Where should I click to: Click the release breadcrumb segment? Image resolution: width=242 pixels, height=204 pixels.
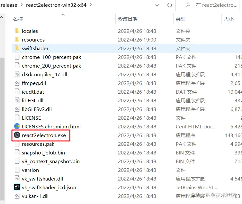pyautogui.click(x=9, y=5)
